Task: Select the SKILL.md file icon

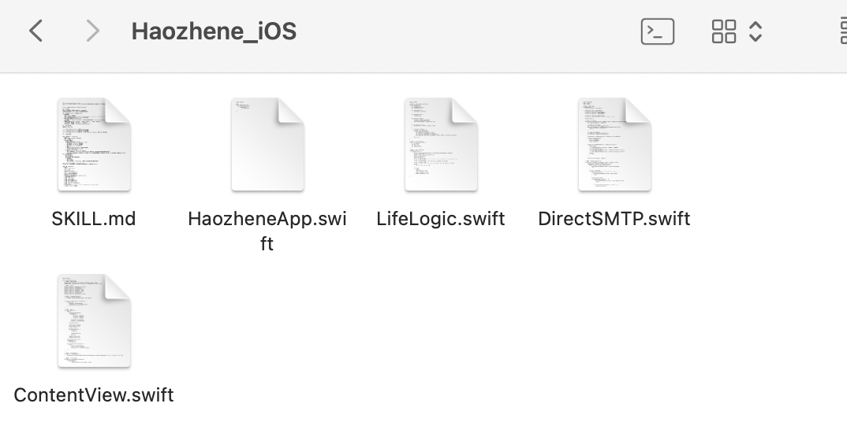Action: (94, 144)
